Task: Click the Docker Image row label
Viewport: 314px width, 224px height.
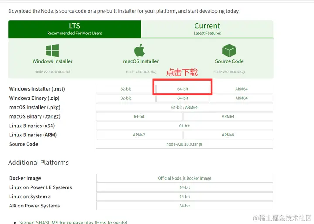Action: click(x=25, y=178)
